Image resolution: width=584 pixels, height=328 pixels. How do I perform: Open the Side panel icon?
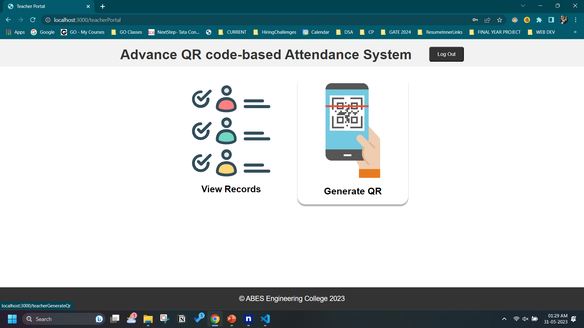[x=551, y=20]
